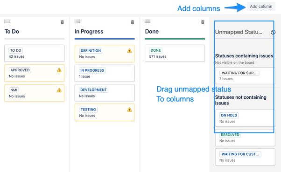Screen dimensions: 281x172
Task: Click the warning icon on DEFINITION card
Action: [129, 51]
